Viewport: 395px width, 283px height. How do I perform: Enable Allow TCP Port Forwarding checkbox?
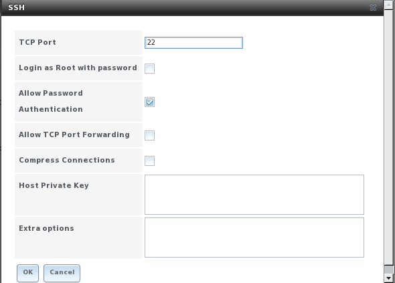point(150,135)
